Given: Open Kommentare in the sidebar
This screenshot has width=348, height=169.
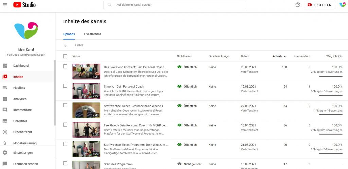Looking at the screenshot, I should (x=22, y=110).
